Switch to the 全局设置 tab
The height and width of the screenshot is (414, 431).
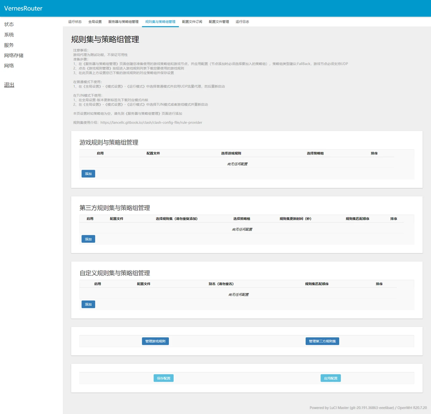[95, 22]
